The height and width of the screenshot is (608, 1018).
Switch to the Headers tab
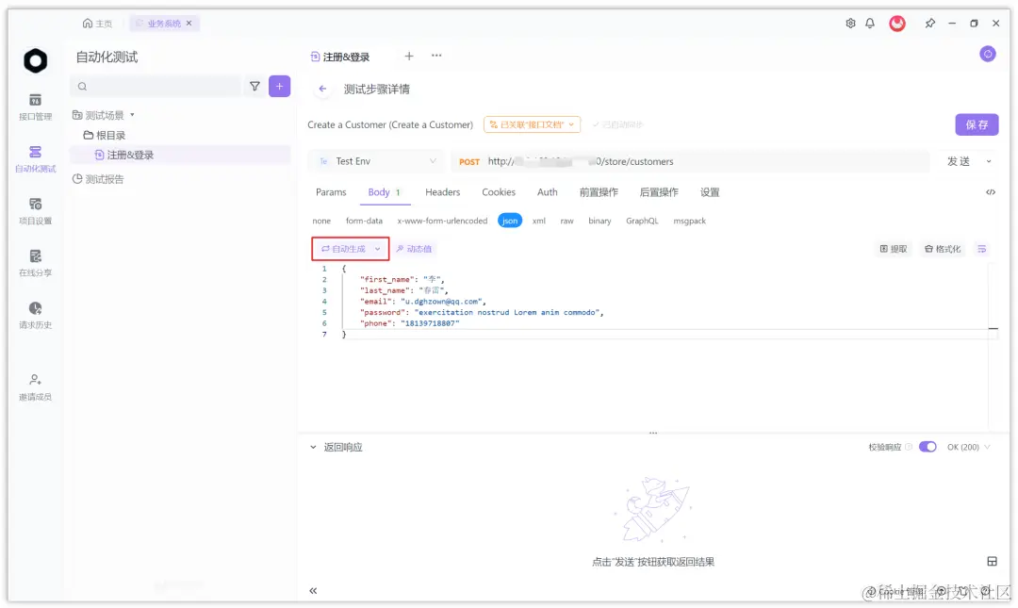[x=442, y=191]
